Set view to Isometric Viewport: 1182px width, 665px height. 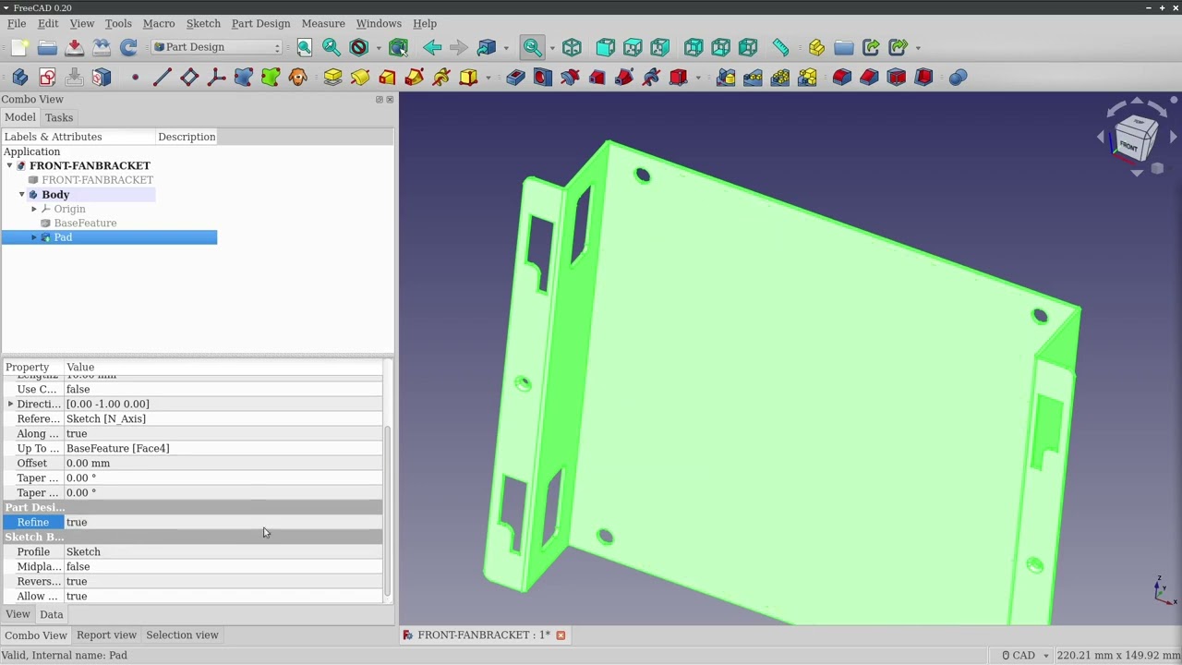(572, 47)
